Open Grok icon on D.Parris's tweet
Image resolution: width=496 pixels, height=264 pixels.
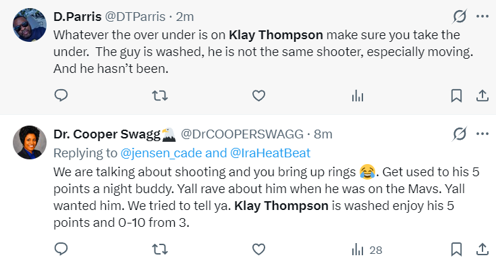(460, 16)
